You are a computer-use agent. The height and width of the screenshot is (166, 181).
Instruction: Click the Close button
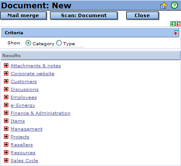pyautogui.click(x=142, y=15)
